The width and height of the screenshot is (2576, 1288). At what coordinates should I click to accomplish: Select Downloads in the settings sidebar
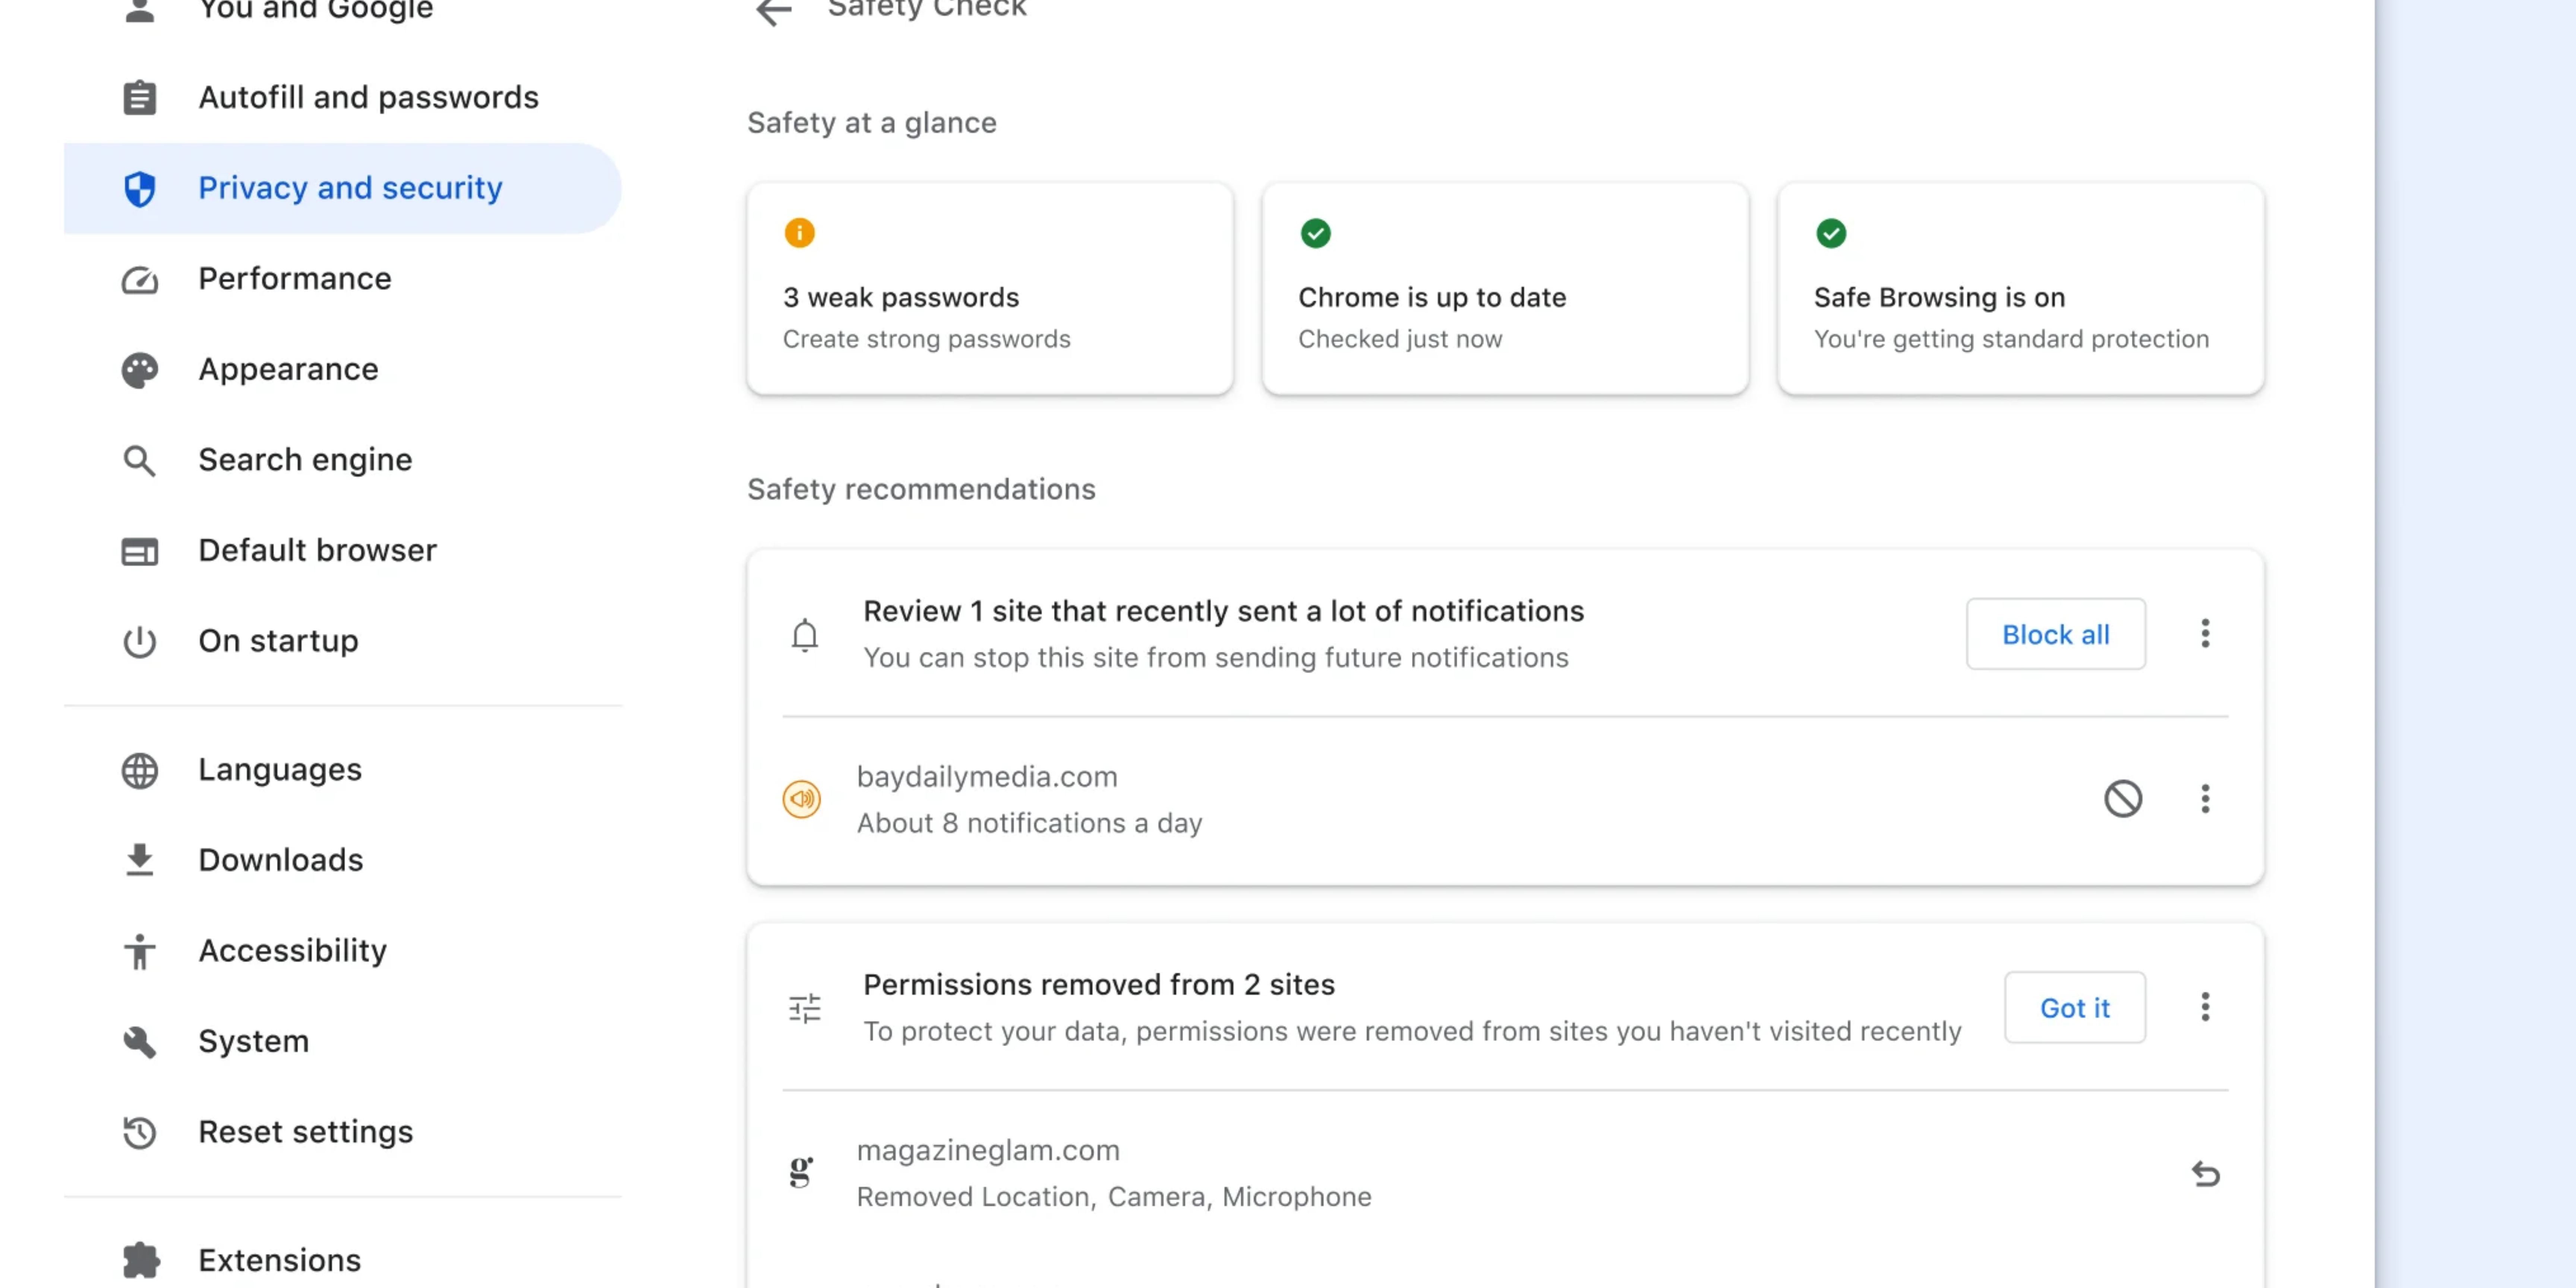click(280, 860)
